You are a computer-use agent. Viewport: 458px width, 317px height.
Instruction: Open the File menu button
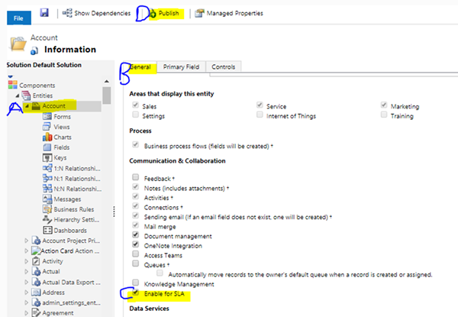click(18, 15)
